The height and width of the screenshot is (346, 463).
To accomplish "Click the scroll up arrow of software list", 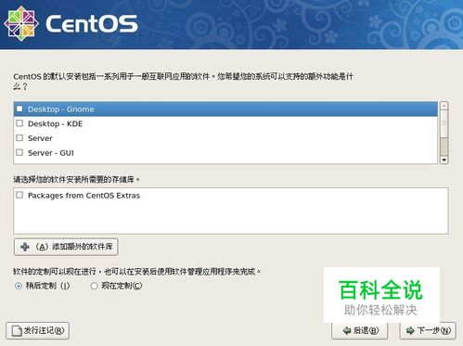I will tap(444, 106).
